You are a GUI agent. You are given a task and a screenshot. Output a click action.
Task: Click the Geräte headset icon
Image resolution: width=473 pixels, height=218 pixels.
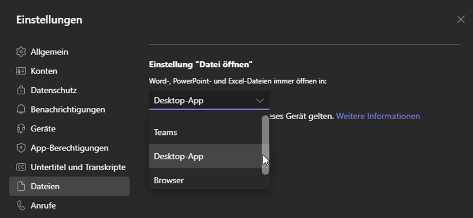pos(21,128)
